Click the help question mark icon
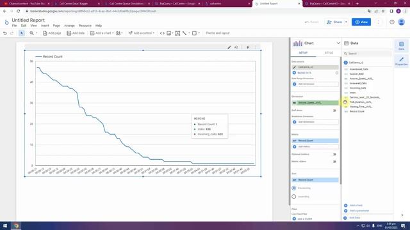Screen dimensions: 410x230 coord(391,22)
